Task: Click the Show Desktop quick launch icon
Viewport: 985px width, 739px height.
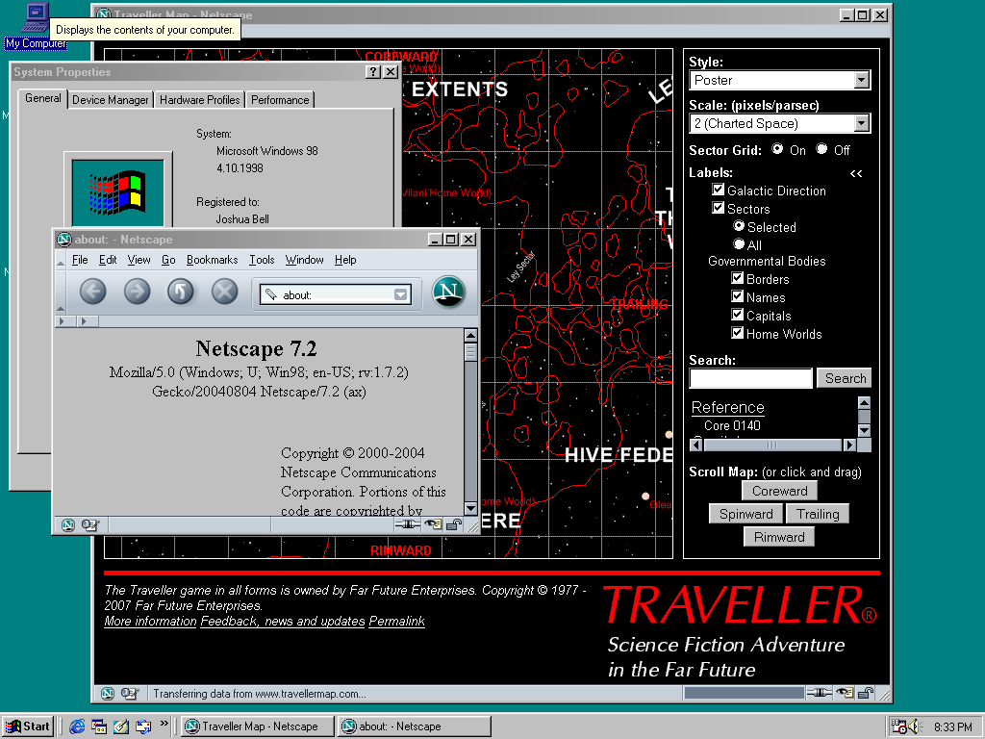Action: [99, 726]
